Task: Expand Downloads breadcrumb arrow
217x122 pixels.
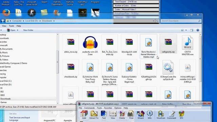Action: click(54, 21)
